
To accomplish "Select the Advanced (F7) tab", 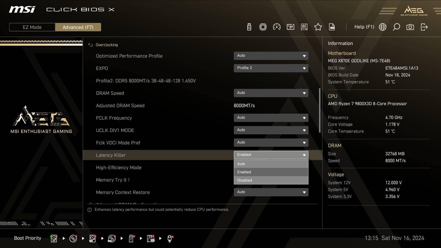I will 78,27.
